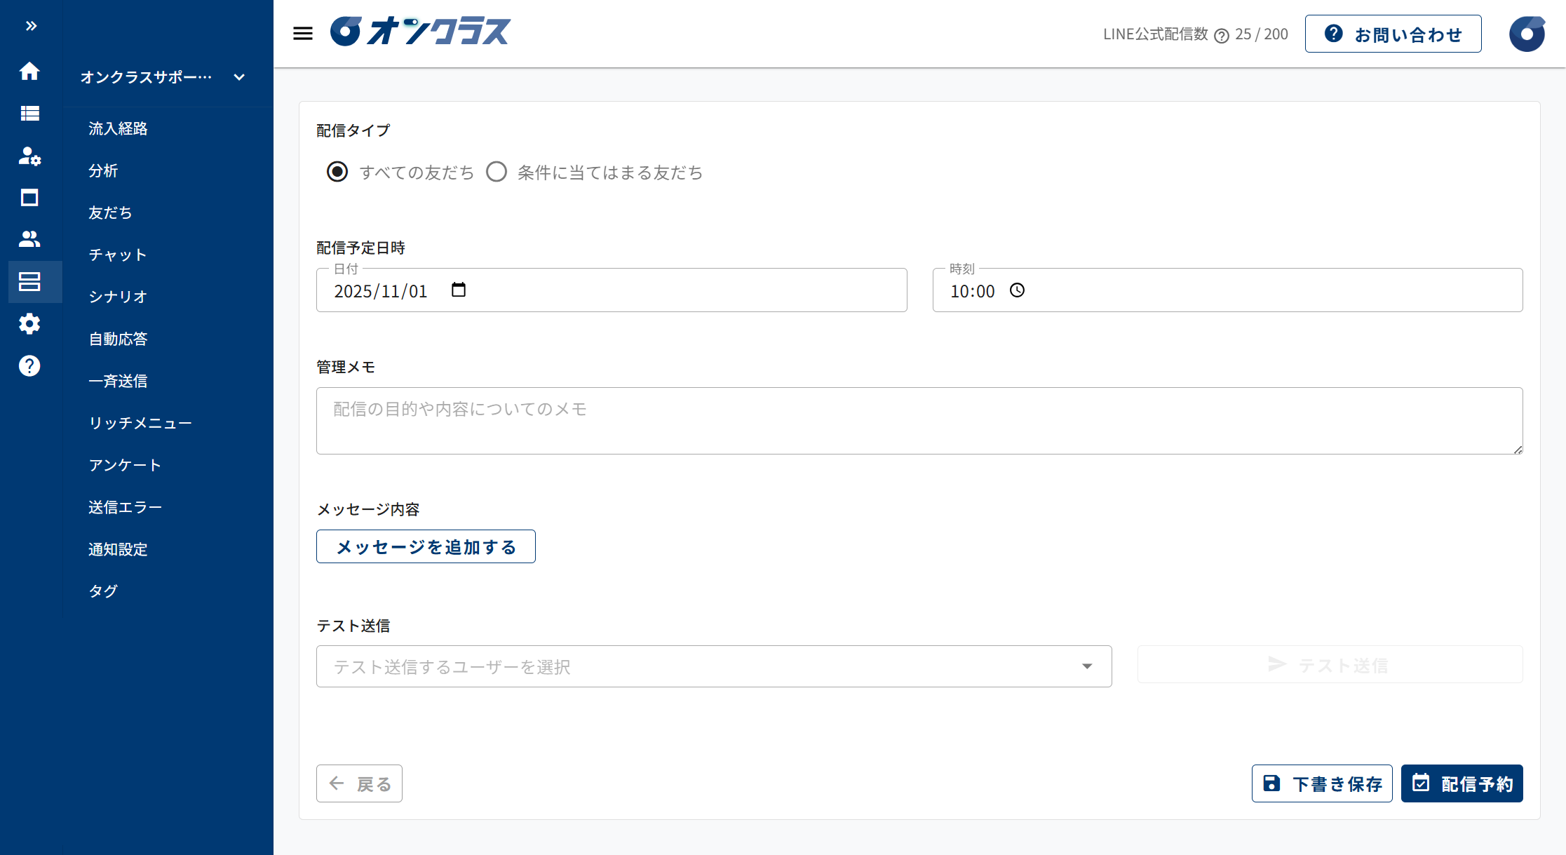Click the home icon in sidebar
This screenshot has height=855, width=1566.
29,71
